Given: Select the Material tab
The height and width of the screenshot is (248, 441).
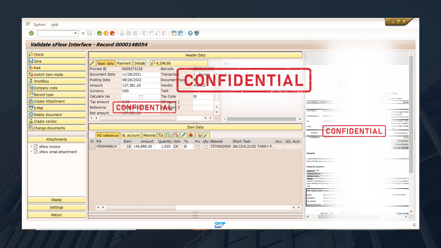Looking at the screenshot, I should (x=150, y=135).
